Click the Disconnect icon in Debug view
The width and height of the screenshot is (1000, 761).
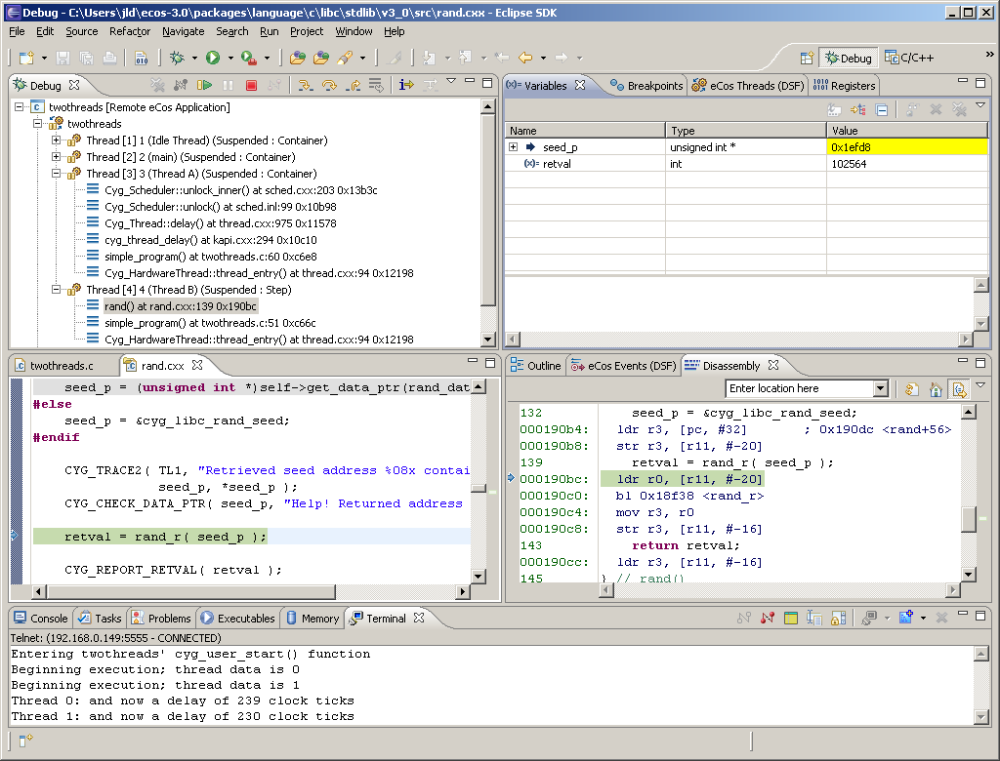(274, 85)
